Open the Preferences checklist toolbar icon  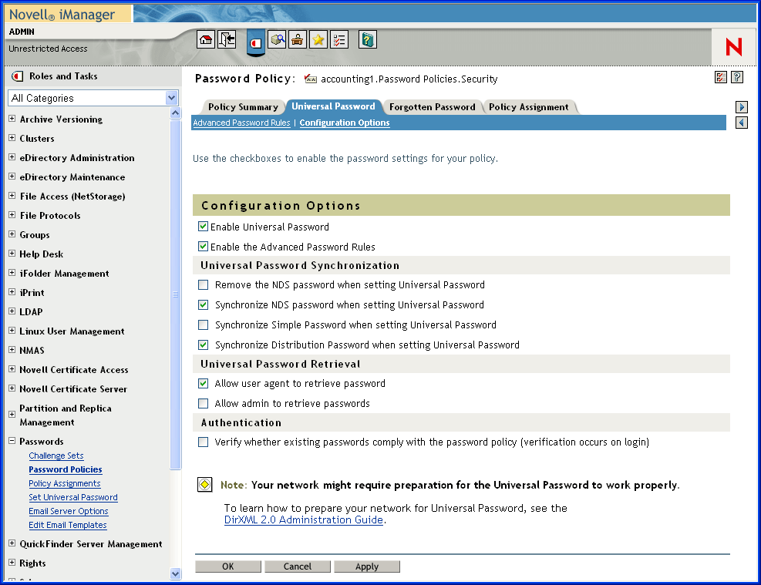(x=339, y=40)
